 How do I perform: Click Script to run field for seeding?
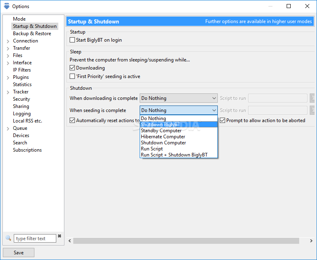point(278,110)
